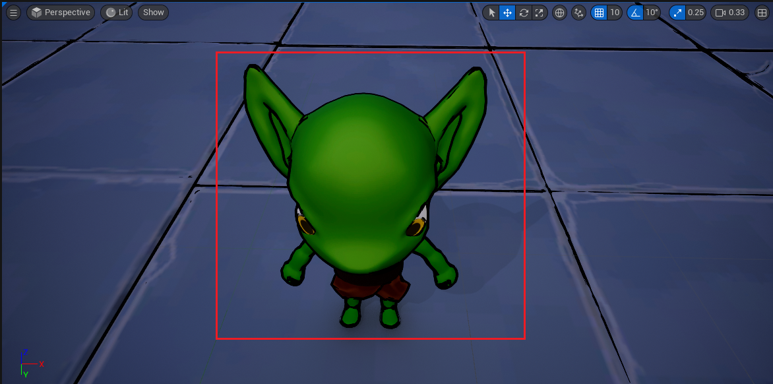Image resolution: width=773 pixels, height=384 pixels.
Task: Activate the Select objects tool
Action: tap(491, 13)
